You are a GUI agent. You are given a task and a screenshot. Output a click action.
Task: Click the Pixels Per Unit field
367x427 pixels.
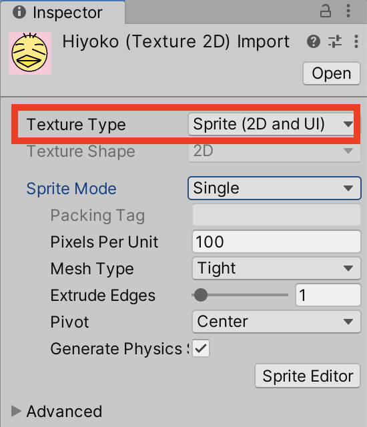pyautogui.click(x=276, y=242)
